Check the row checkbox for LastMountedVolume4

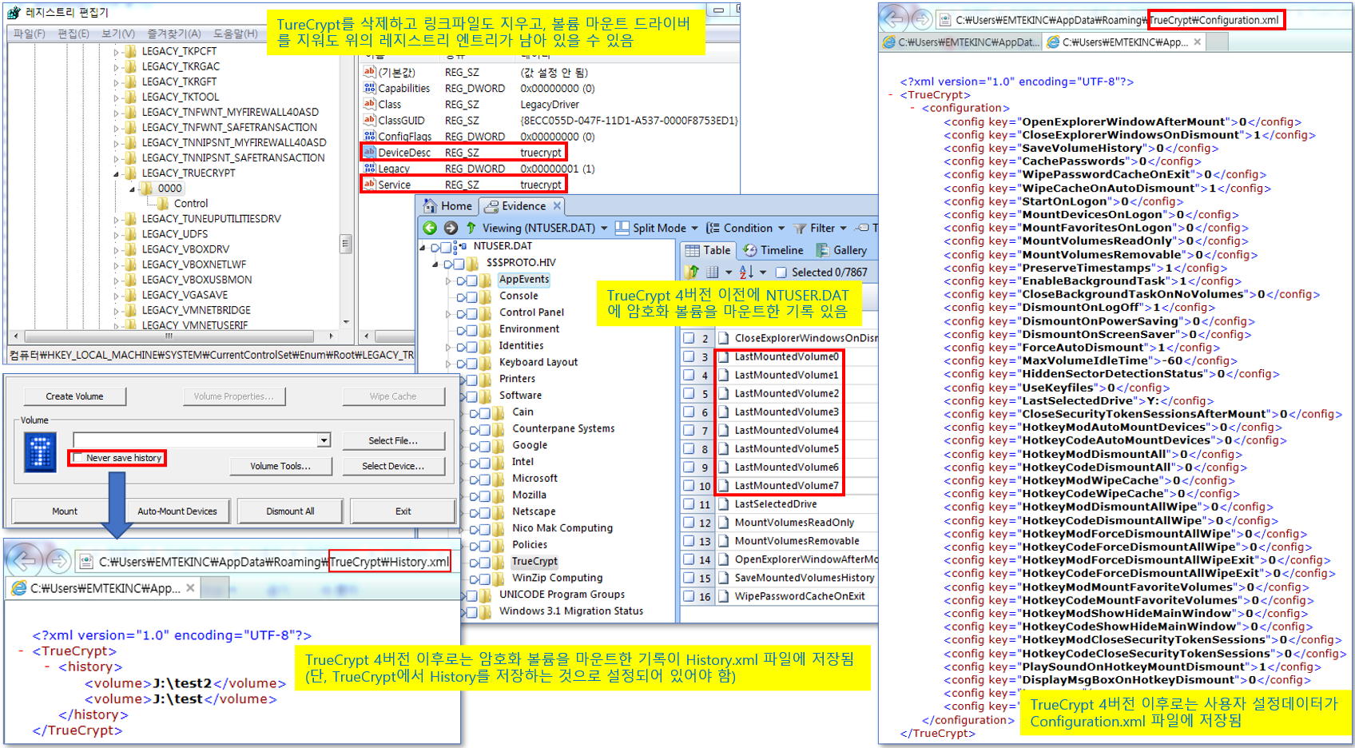tap(689, 430)
